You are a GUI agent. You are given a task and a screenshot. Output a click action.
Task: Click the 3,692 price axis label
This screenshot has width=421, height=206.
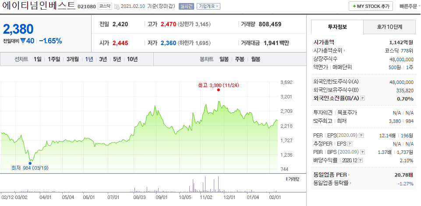coord(286,82)
